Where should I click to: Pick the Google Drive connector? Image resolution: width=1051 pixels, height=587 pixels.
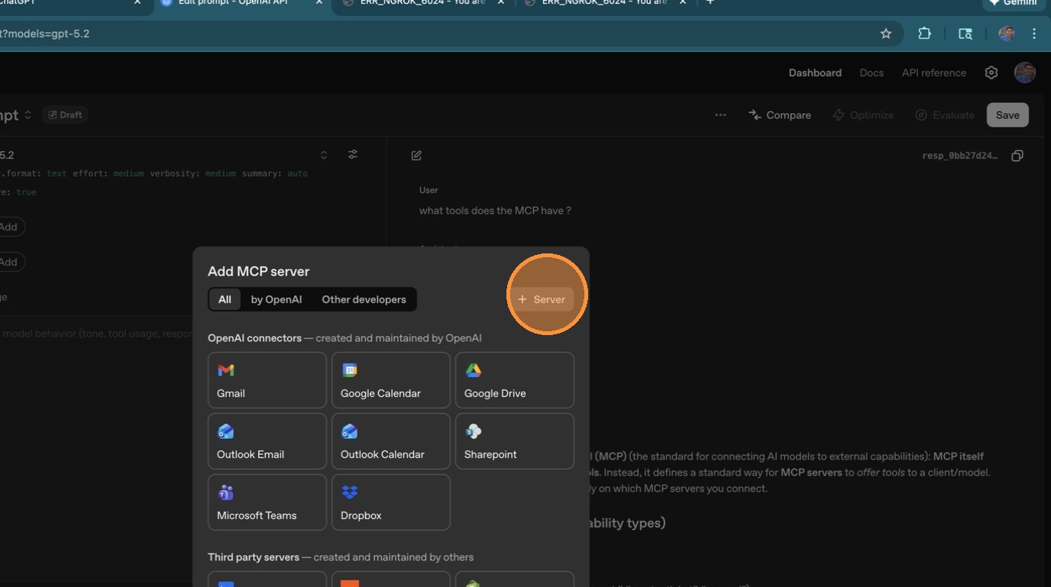click(515, 380)
